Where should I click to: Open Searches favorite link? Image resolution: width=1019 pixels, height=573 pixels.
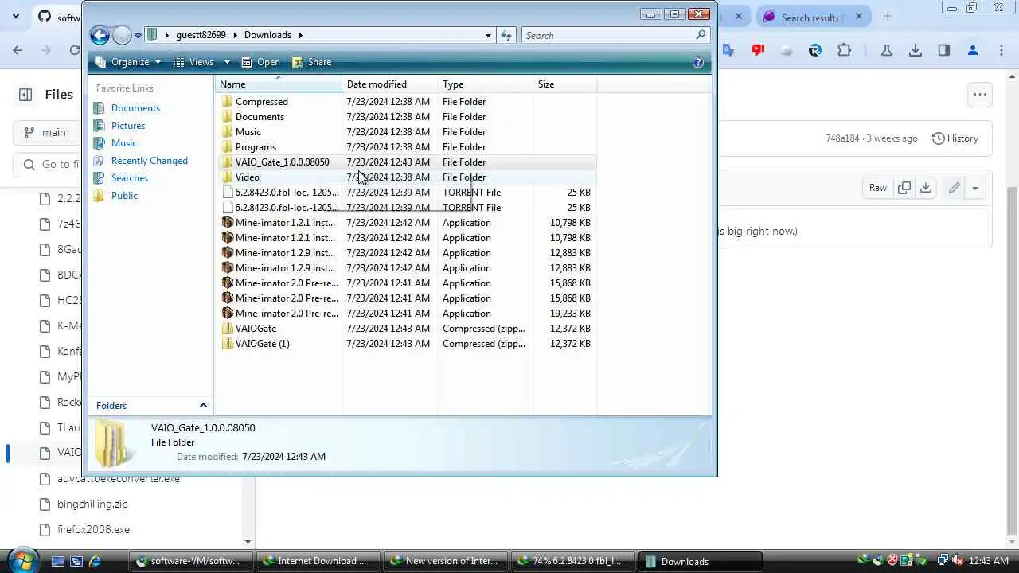[x=130, y=178]
